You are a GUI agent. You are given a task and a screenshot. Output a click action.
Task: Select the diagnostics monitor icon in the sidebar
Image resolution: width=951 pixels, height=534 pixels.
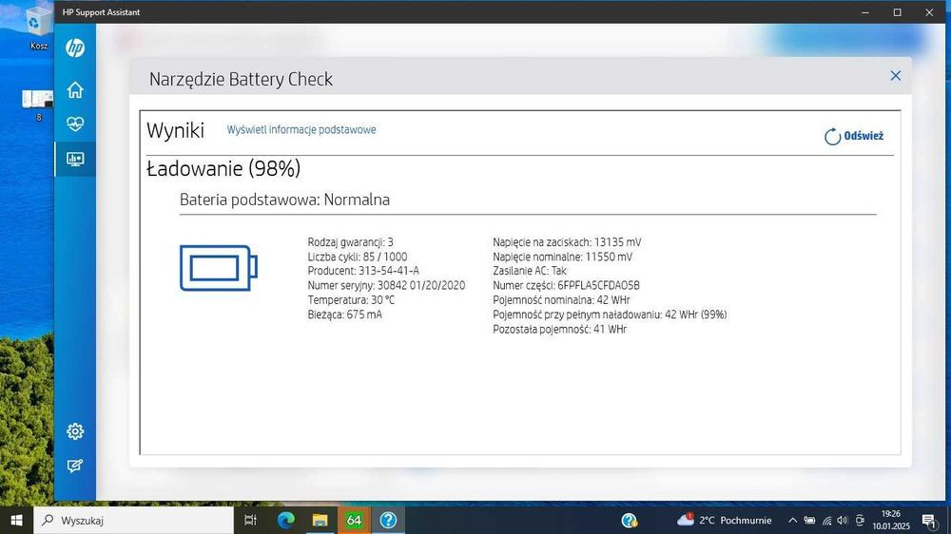pyautogui.click(x=75, y=160)
